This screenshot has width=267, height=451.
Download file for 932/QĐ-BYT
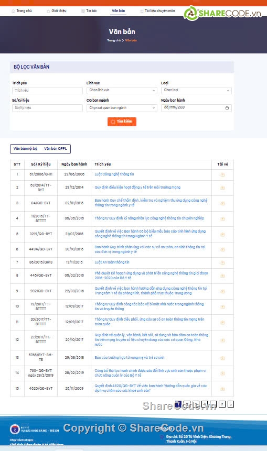(222, 291)
